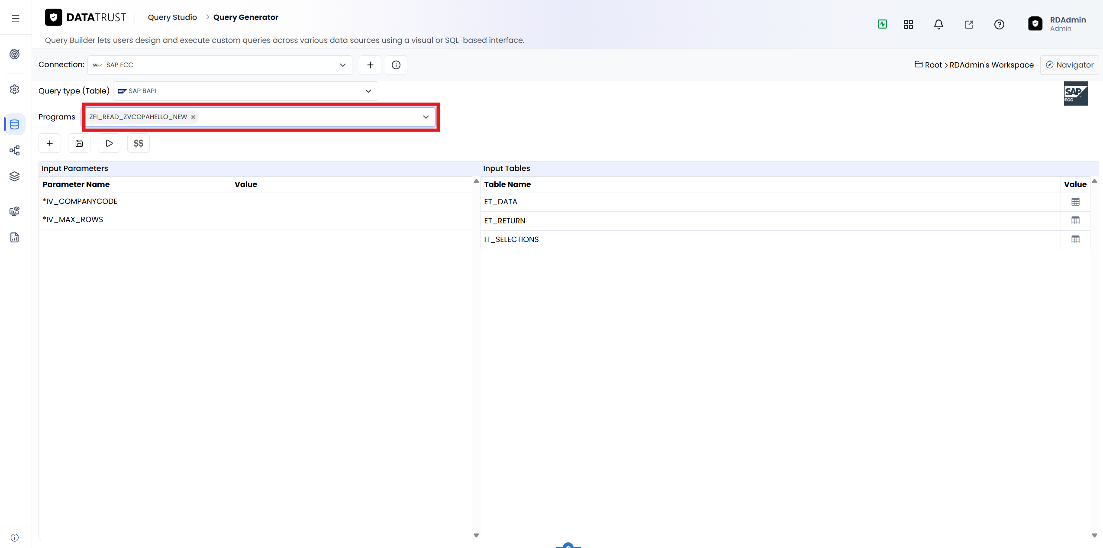Open the hamburger menu in sidebar
Viewport: 1103px width, 548px height.
pos(16,18)
